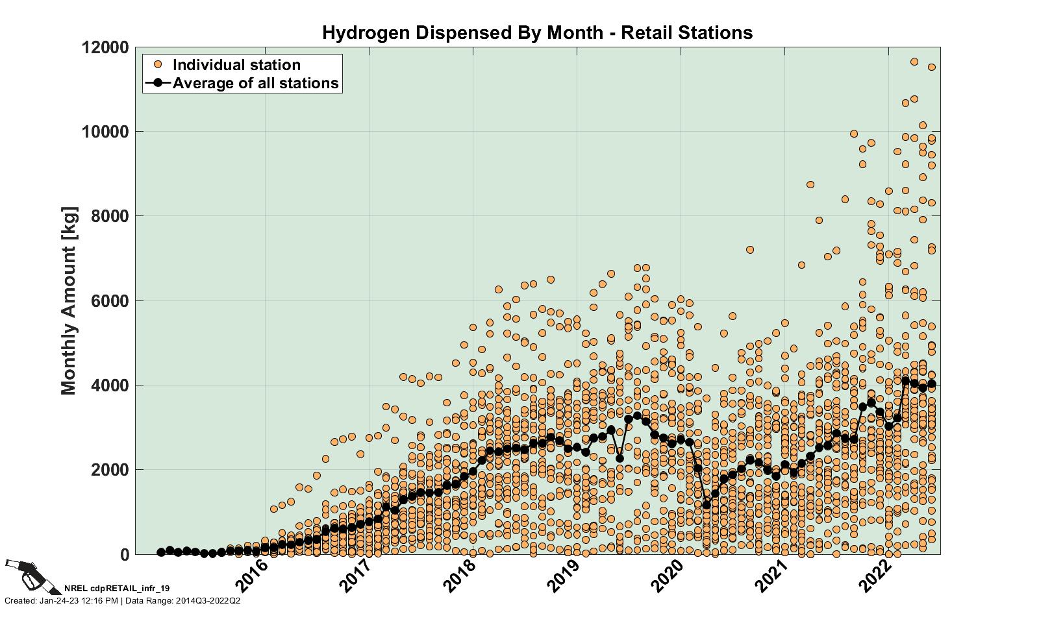Viewport: 1039px width, 623px height.
Task: Click the fuel nozzle icon at bottom left
Action: tap(26, 575)
